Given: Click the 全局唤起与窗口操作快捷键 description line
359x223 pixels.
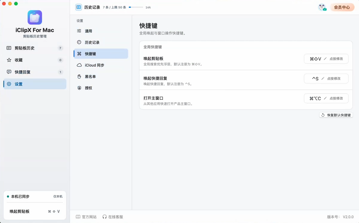Looking at the screenshot, I should [x=163, y=33].
